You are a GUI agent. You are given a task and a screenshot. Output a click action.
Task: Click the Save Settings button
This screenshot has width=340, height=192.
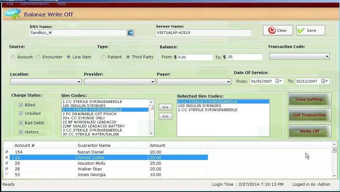(x=309, y=99)
